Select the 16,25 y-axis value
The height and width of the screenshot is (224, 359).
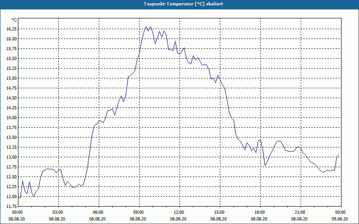pos(12,29)
